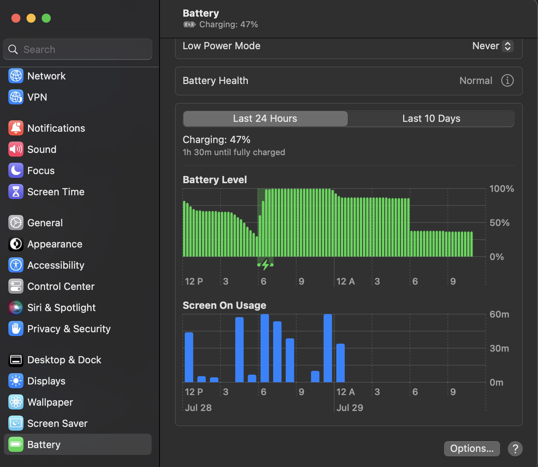
Task: Click the Options... button
Action: [x=472, y=449]
